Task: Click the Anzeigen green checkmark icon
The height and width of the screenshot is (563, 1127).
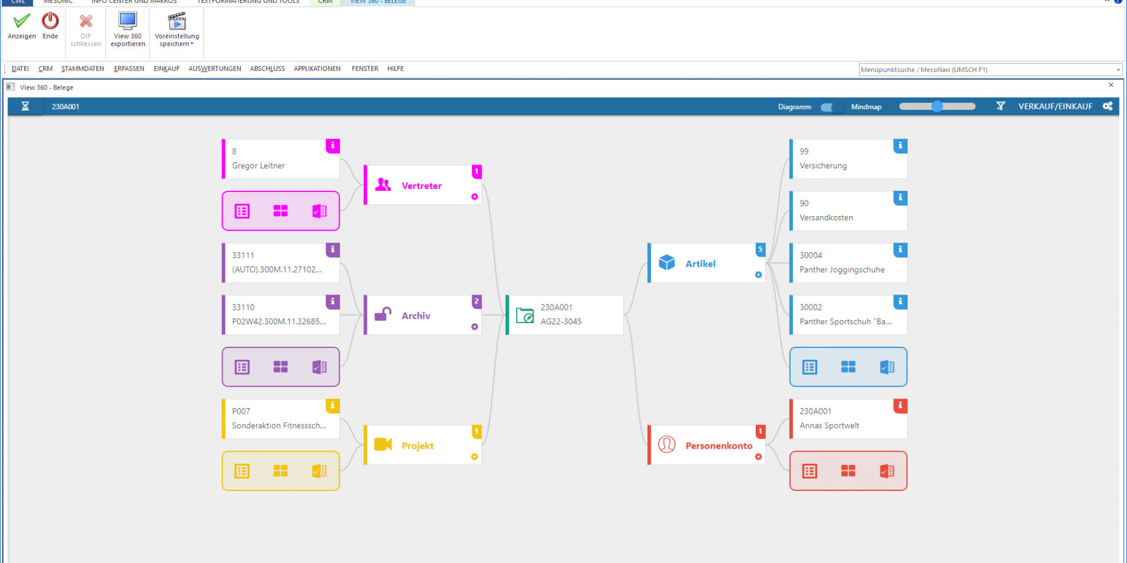Action: pyautogui.click(x=21, y=21)
